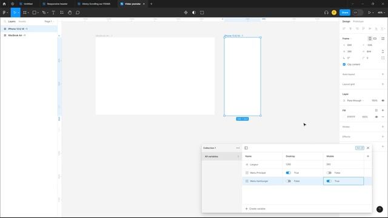The height and width of the screenshot is (218, 388).
Task: Toggle Menu Principal Desktop switch
Action: [x=289, y=173]
